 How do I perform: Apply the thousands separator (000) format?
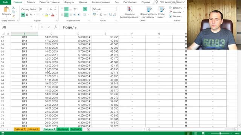(105, 15)
